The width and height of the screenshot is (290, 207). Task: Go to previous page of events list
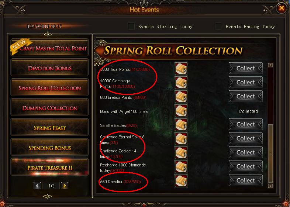[37, 186]
